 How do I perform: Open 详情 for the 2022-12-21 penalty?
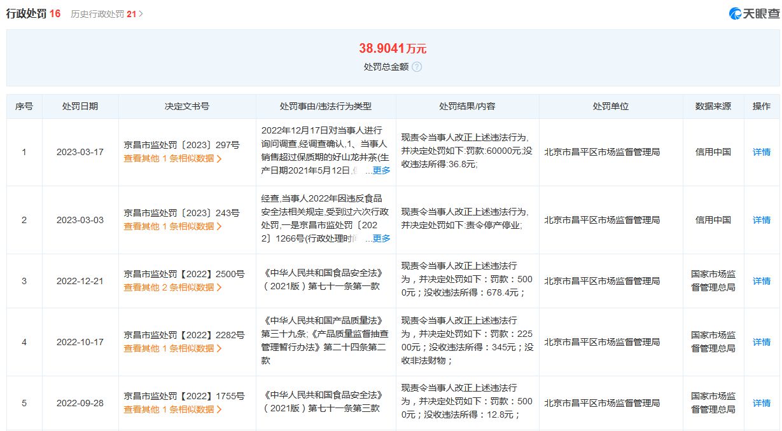(x=761, y=281)
